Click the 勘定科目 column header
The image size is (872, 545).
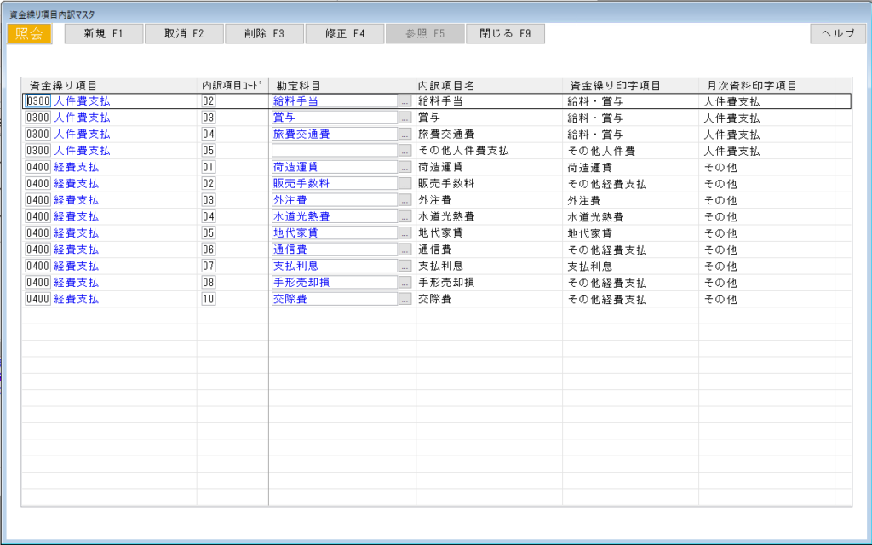[x=342, y=86]
